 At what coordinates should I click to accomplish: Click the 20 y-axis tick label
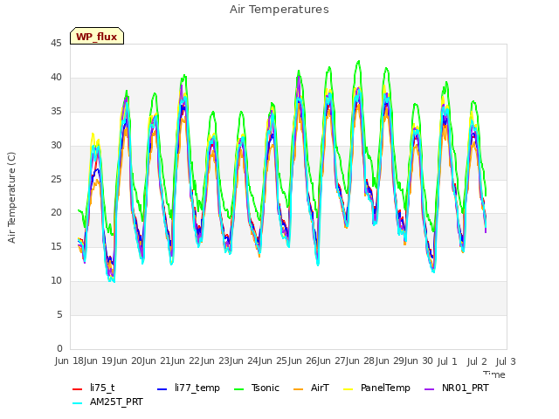(56, 212)
